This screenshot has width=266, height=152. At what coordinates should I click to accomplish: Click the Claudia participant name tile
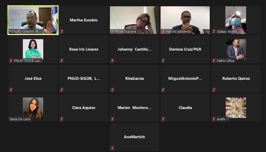185,107
